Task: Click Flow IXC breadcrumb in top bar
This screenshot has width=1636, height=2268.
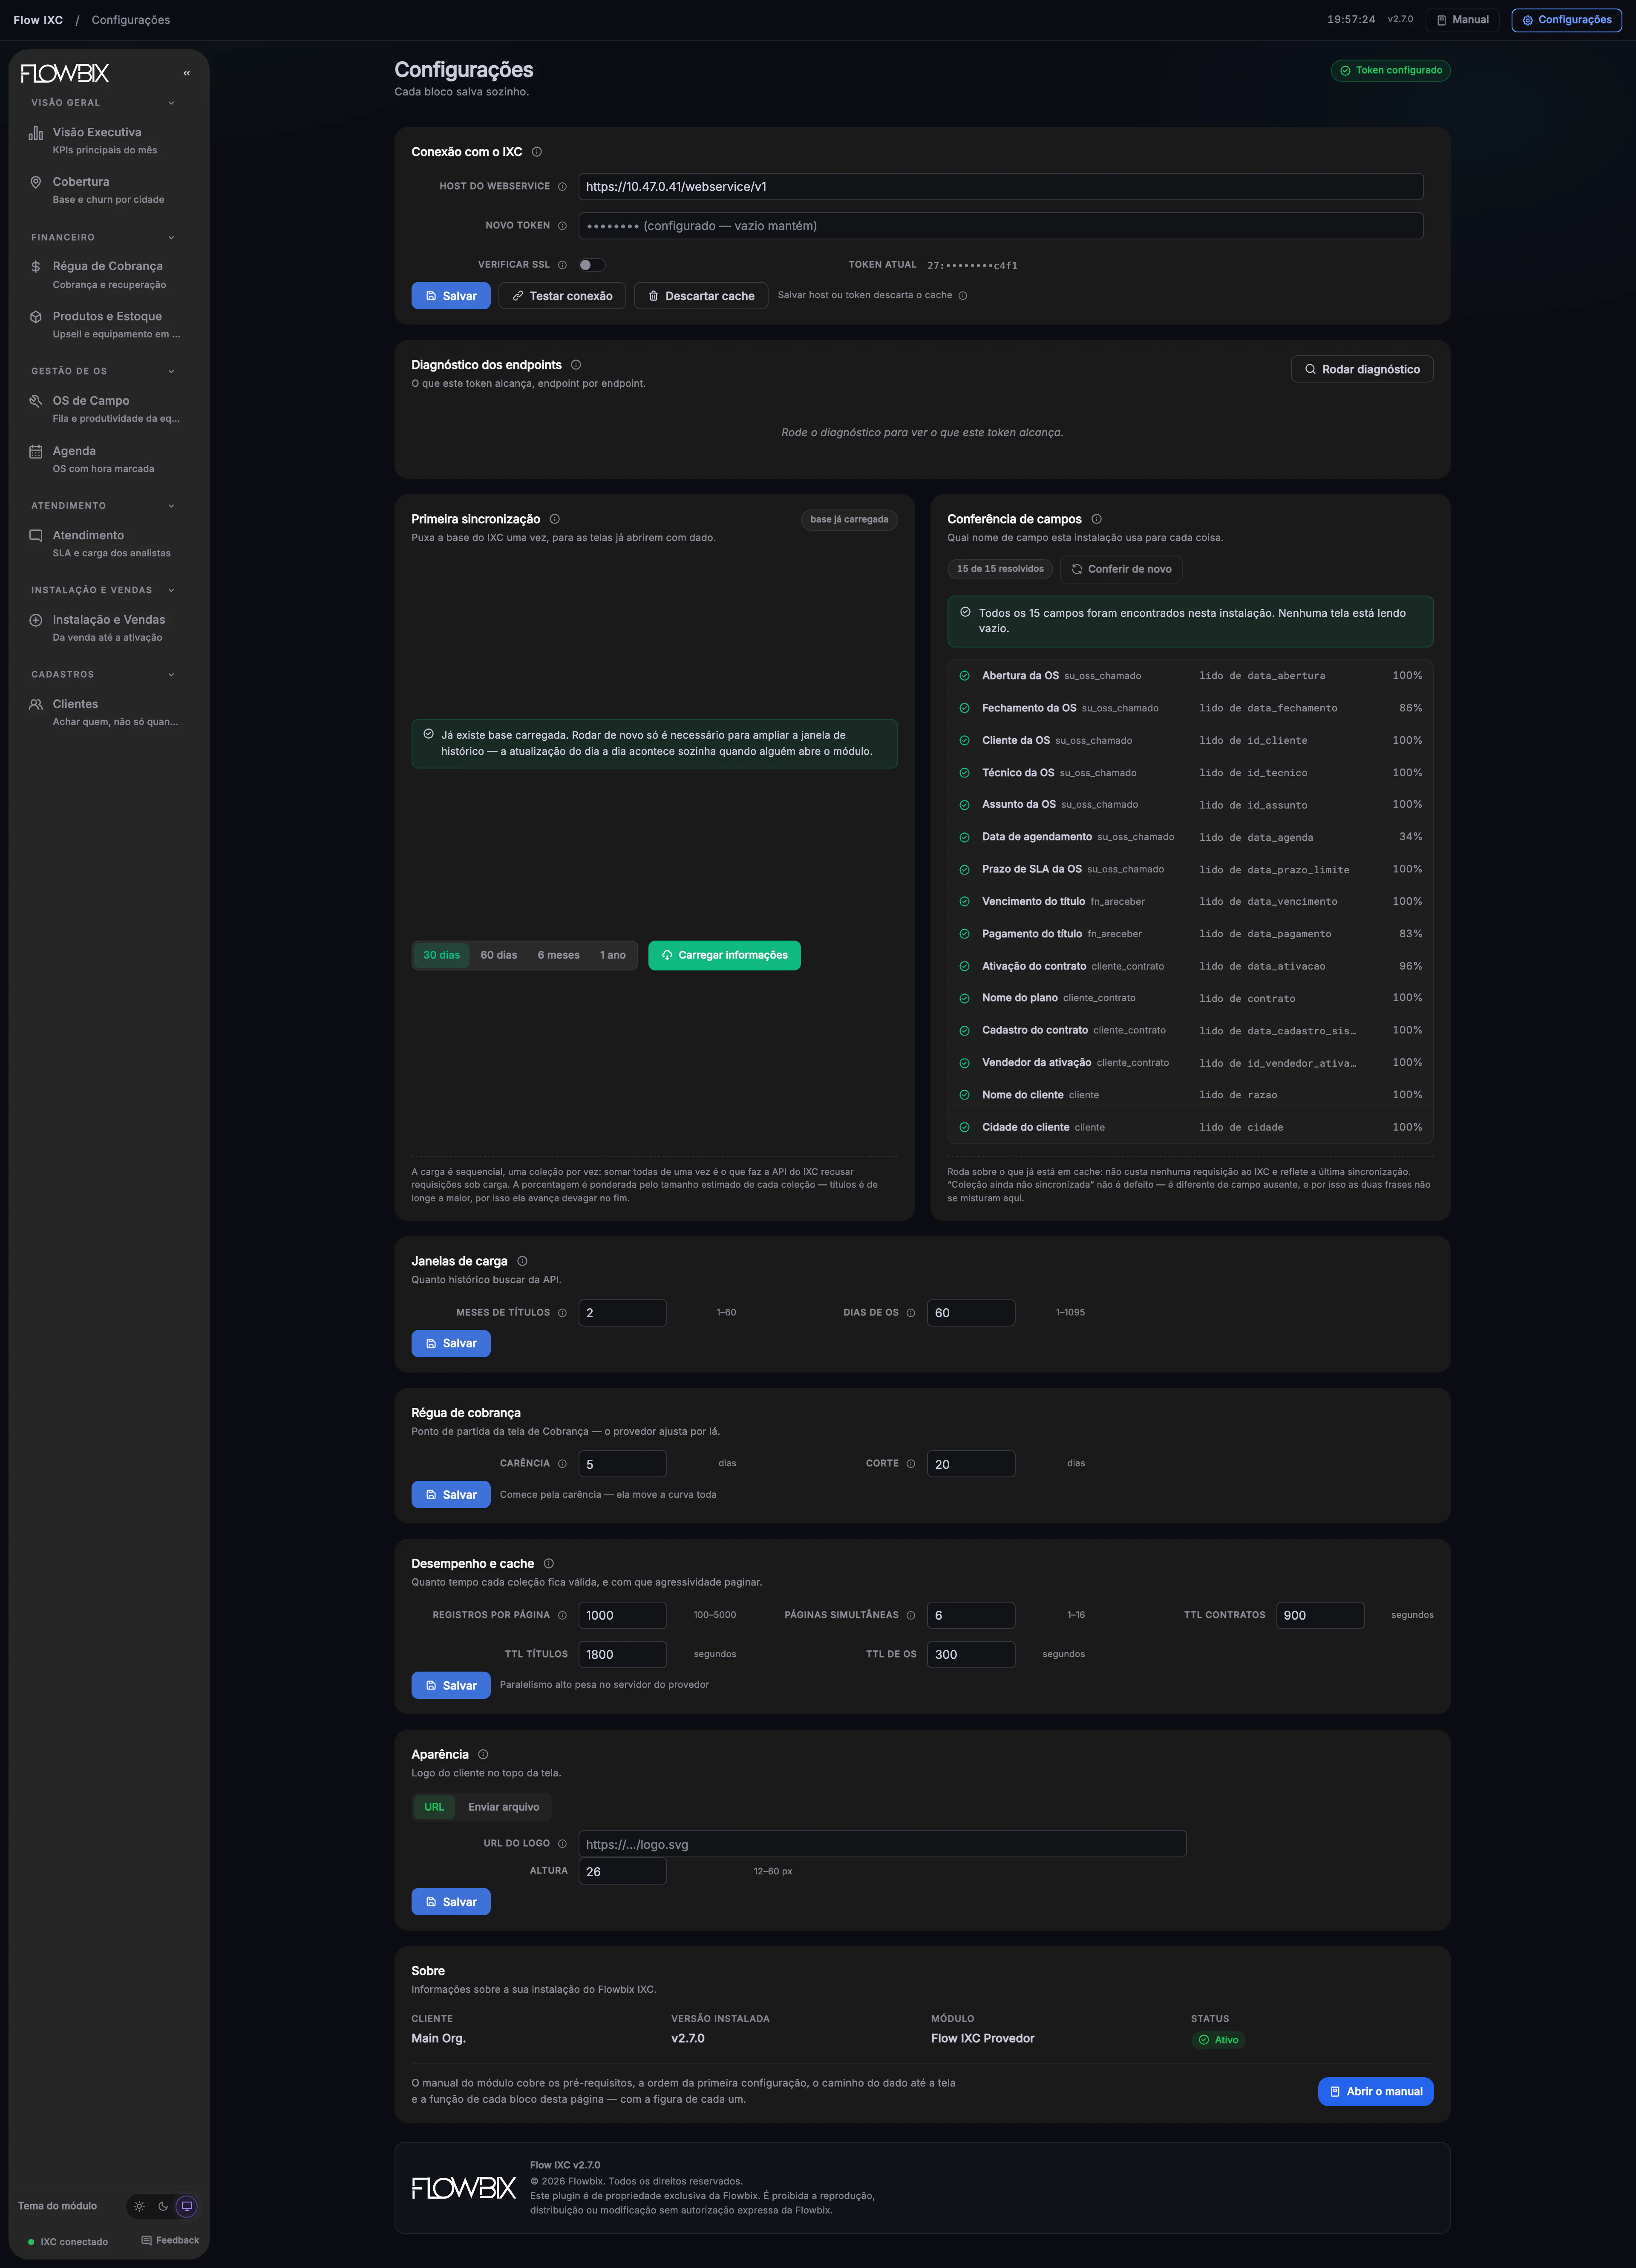Action: 38,20
